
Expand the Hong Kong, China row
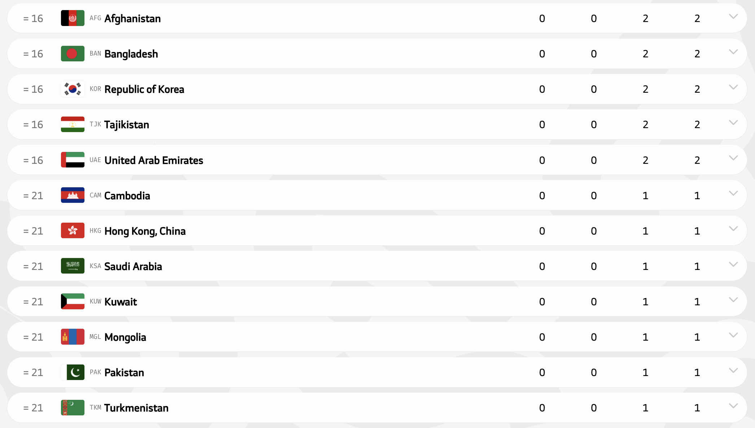coord(733,229)
